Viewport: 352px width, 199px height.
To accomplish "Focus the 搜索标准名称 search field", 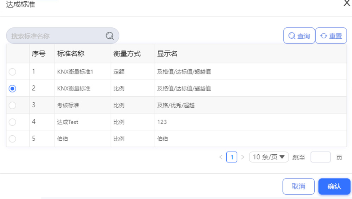I will [x=63, y=36].
